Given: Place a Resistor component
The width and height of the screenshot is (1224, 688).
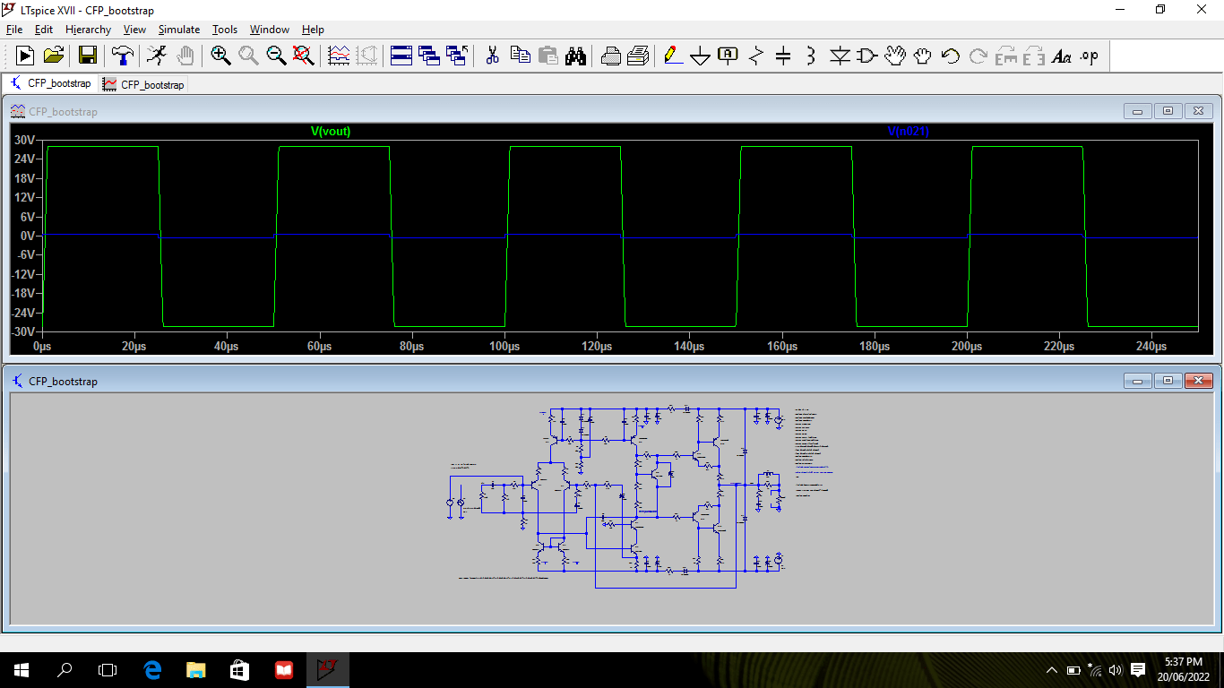Looking at the screenshot, I should pyautogui.click(x=755, y=56).
